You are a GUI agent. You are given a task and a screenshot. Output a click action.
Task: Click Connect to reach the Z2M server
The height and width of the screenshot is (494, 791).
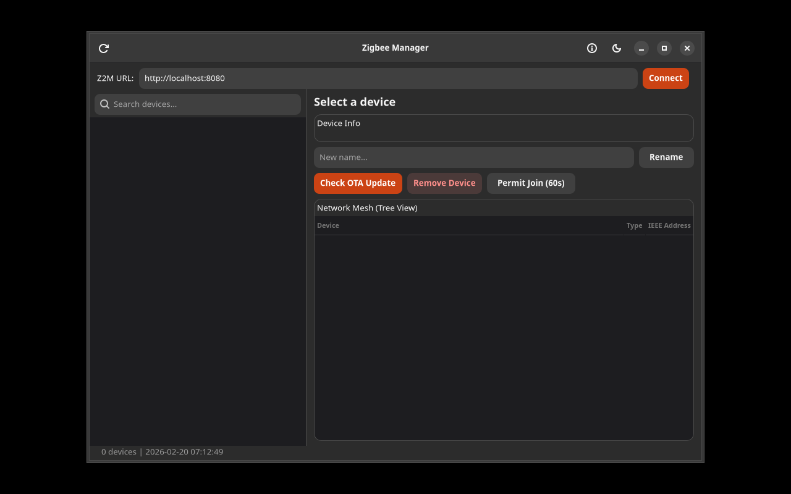tap(665, 78)
